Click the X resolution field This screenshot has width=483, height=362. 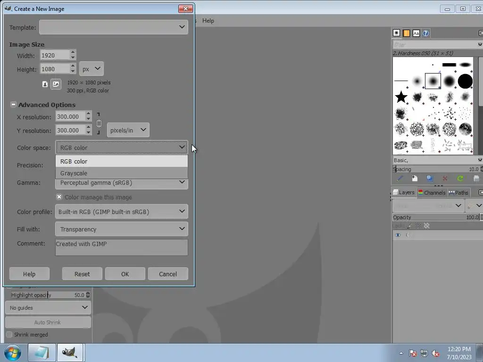point(70,116)
